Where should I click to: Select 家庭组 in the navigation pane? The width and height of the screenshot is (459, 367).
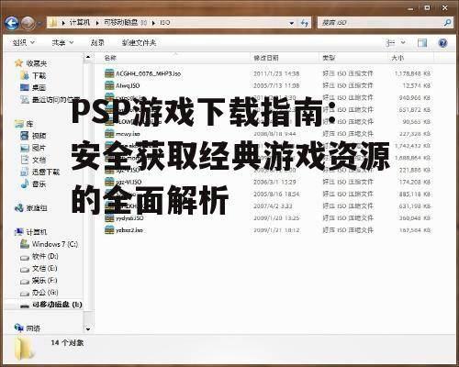(x=37, y=208)
